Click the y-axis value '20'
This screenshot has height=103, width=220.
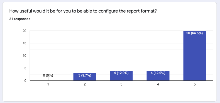coord(25,31)
